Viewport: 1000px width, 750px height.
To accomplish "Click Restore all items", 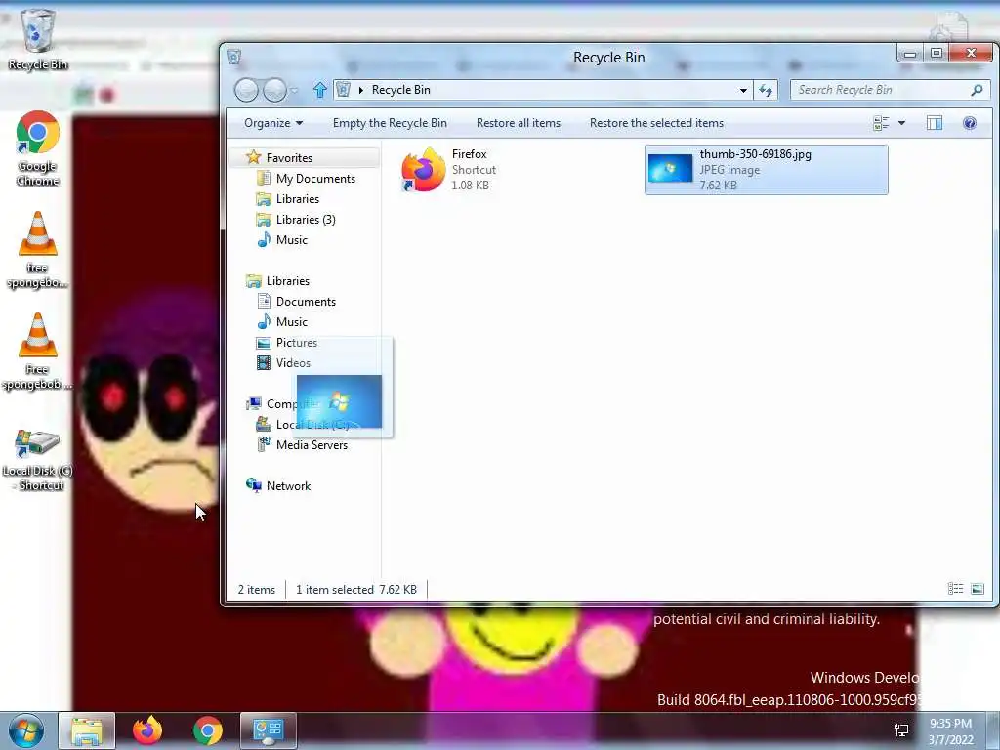I will tap(519, 123).
